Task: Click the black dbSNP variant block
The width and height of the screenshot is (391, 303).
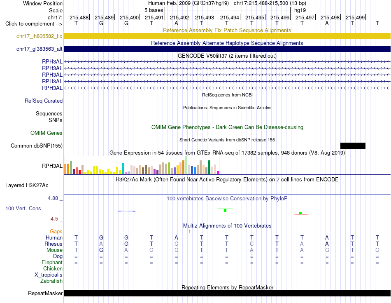Action: point(353,146)
